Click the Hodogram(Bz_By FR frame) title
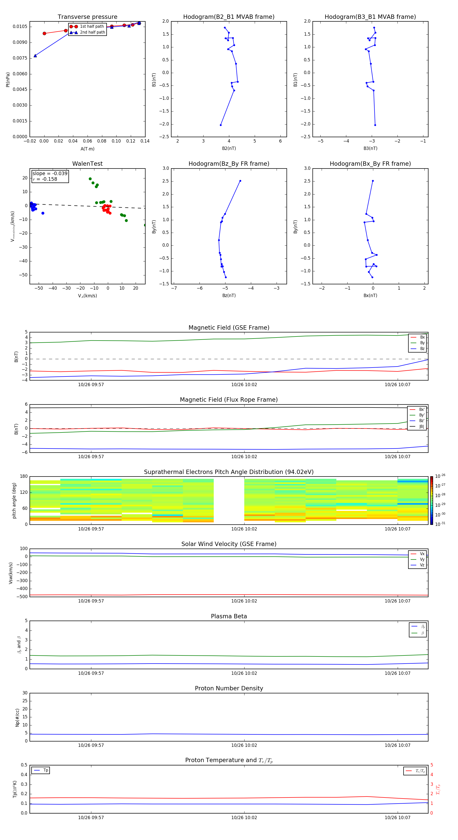458x840 pixels. click(229, 164)
